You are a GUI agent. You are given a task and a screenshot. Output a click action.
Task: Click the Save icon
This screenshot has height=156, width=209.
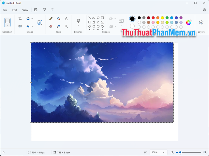36,10
